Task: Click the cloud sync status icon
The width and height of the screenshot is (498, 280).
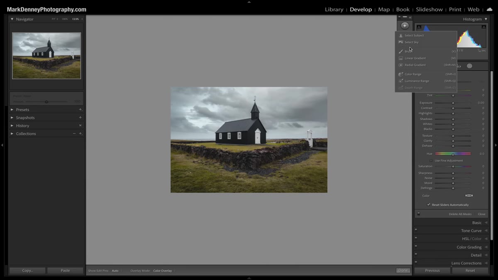Action: click(489, 9)
